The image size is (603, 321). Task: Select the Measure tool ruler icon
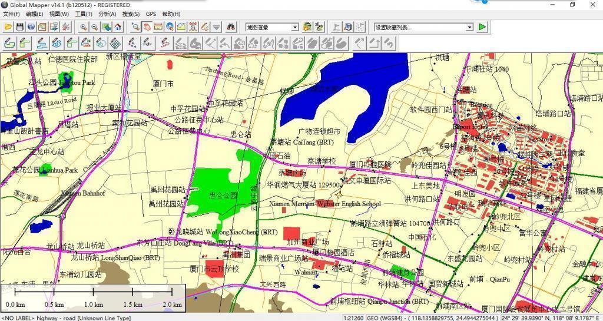click(x=158, y=27)
